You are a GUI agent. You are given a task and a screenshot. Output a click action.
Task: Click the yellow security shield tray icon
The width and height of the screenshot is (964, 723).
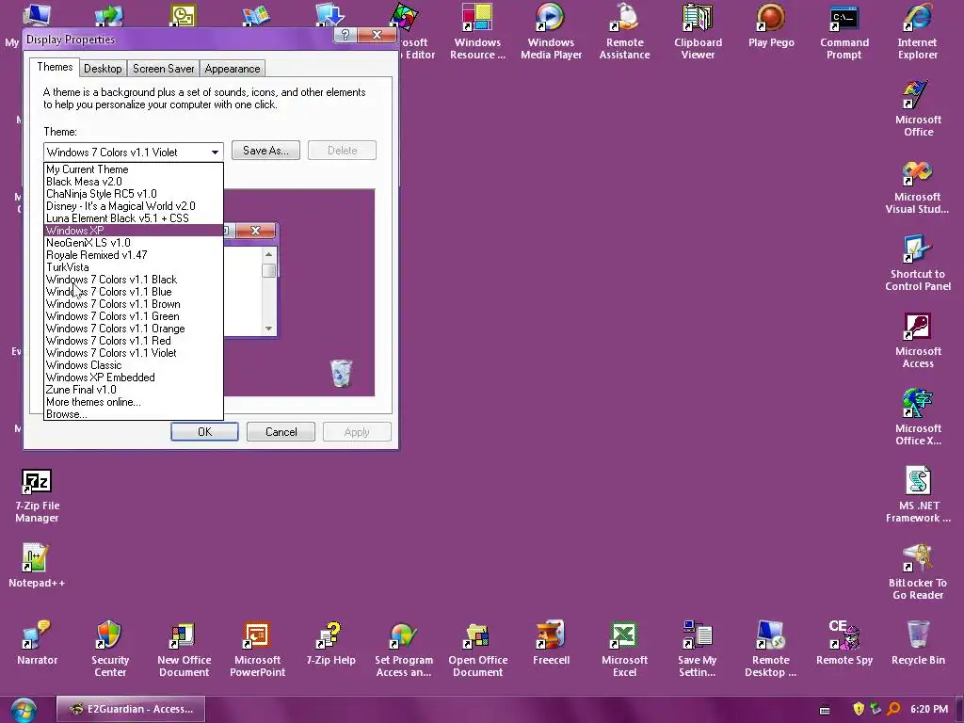click(859, 709)
